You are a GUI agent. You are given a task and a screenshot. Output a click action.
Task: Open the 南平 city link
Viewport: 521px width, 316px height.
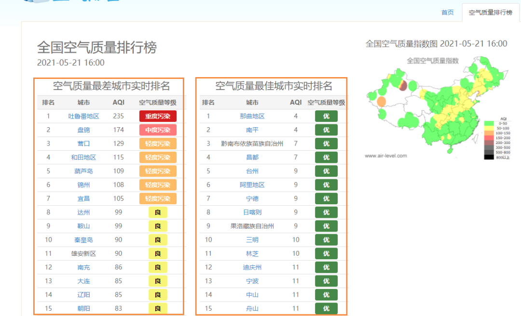pos(252,130)
